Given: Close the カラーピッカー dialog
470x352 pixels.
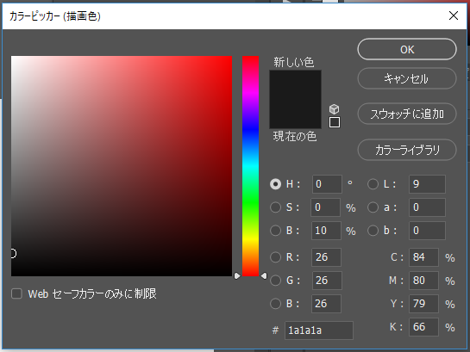Looking at the screenshot, I should click(454, 15).
